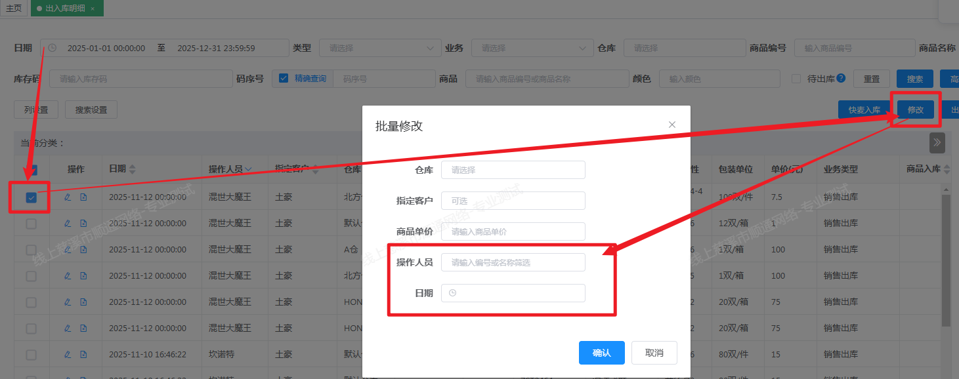
Task: Click the edit pencil icon in the first row
Action: pos(67,197)
